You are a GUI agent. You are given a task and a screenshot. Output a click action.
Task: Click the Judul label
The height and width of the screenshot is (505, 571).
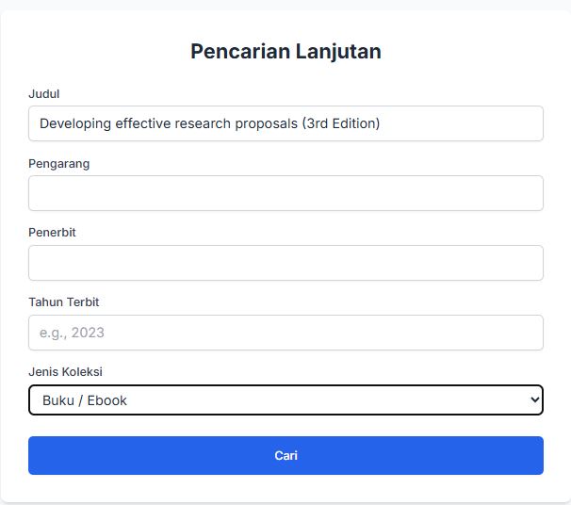pyautogui.click(x=44, y=94)
